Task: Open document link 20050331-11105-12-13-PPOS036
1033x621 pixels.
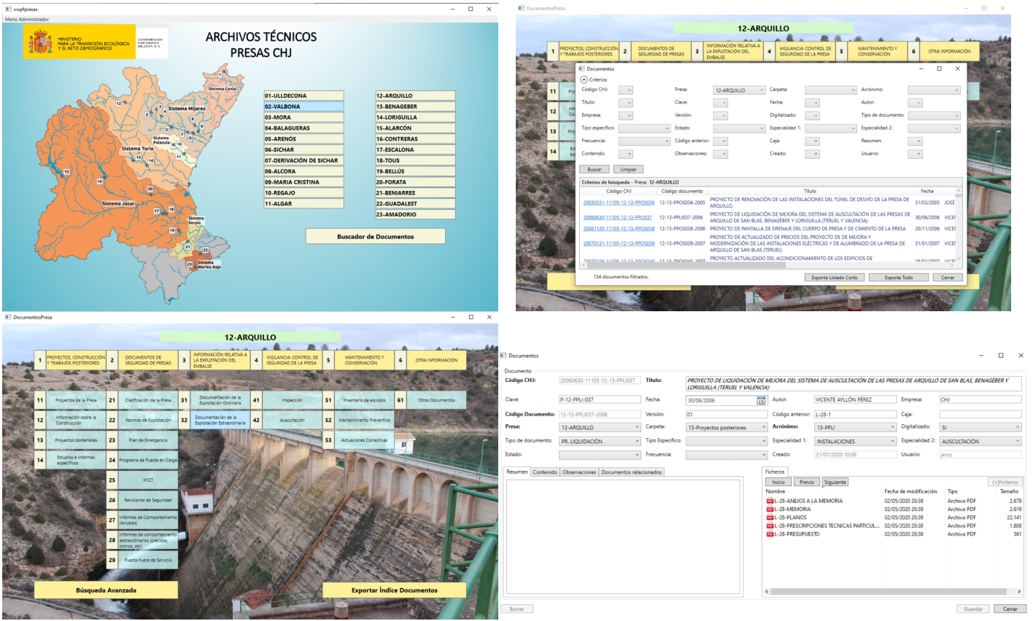Action: click(x=619, y=203)
